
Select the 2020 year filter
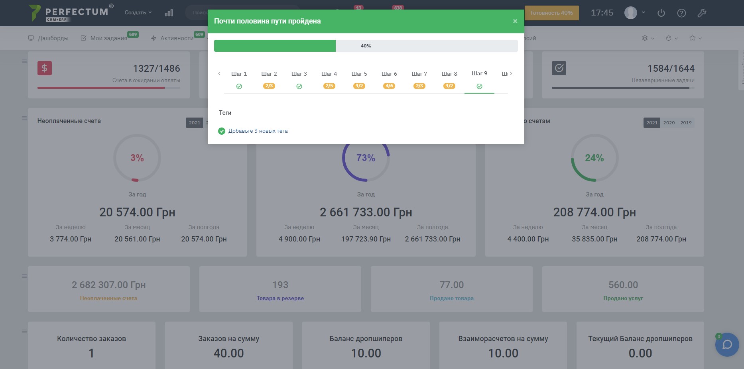[669, 123]
